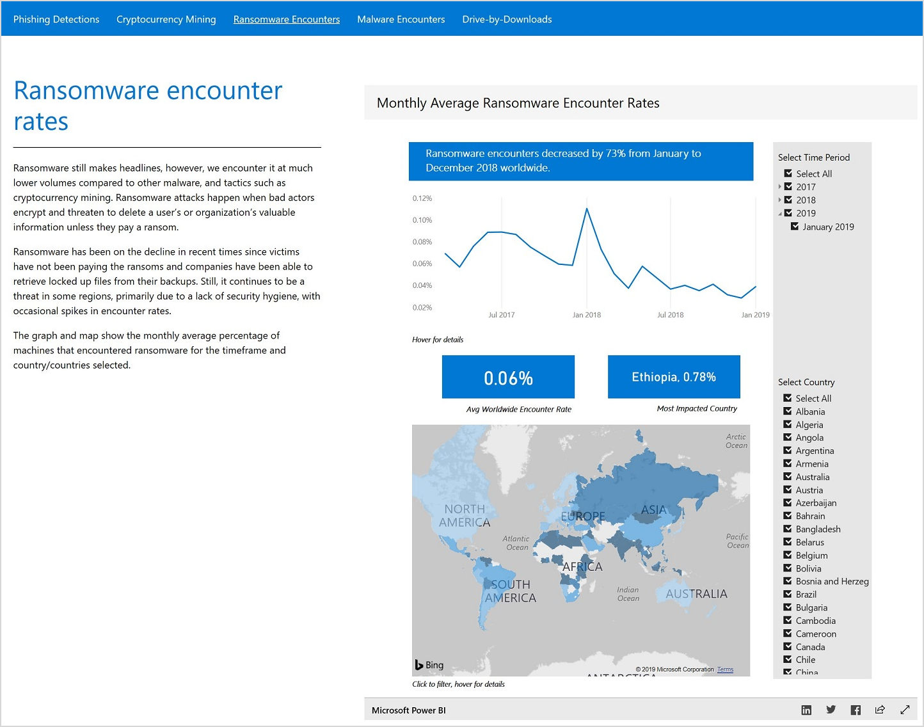Post the report to Facebook
924x727 pixels.
pos(856,710)
